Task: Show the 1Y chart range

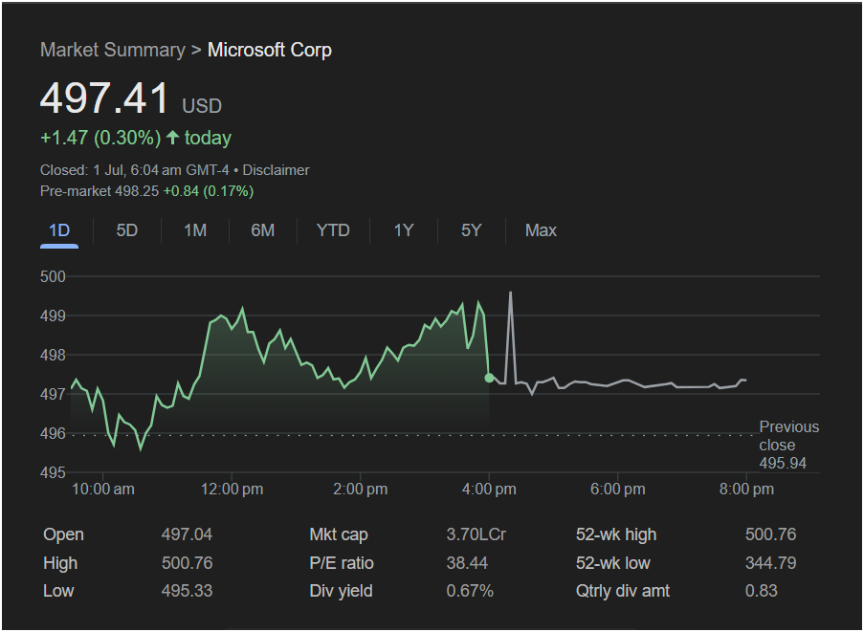Action: pyautogui.click(x=404, y=230)
